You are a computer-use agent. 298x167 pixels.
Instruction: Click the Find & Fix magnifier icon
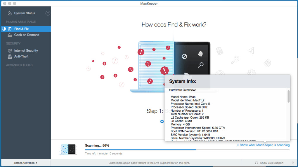(x=10, y=29)
